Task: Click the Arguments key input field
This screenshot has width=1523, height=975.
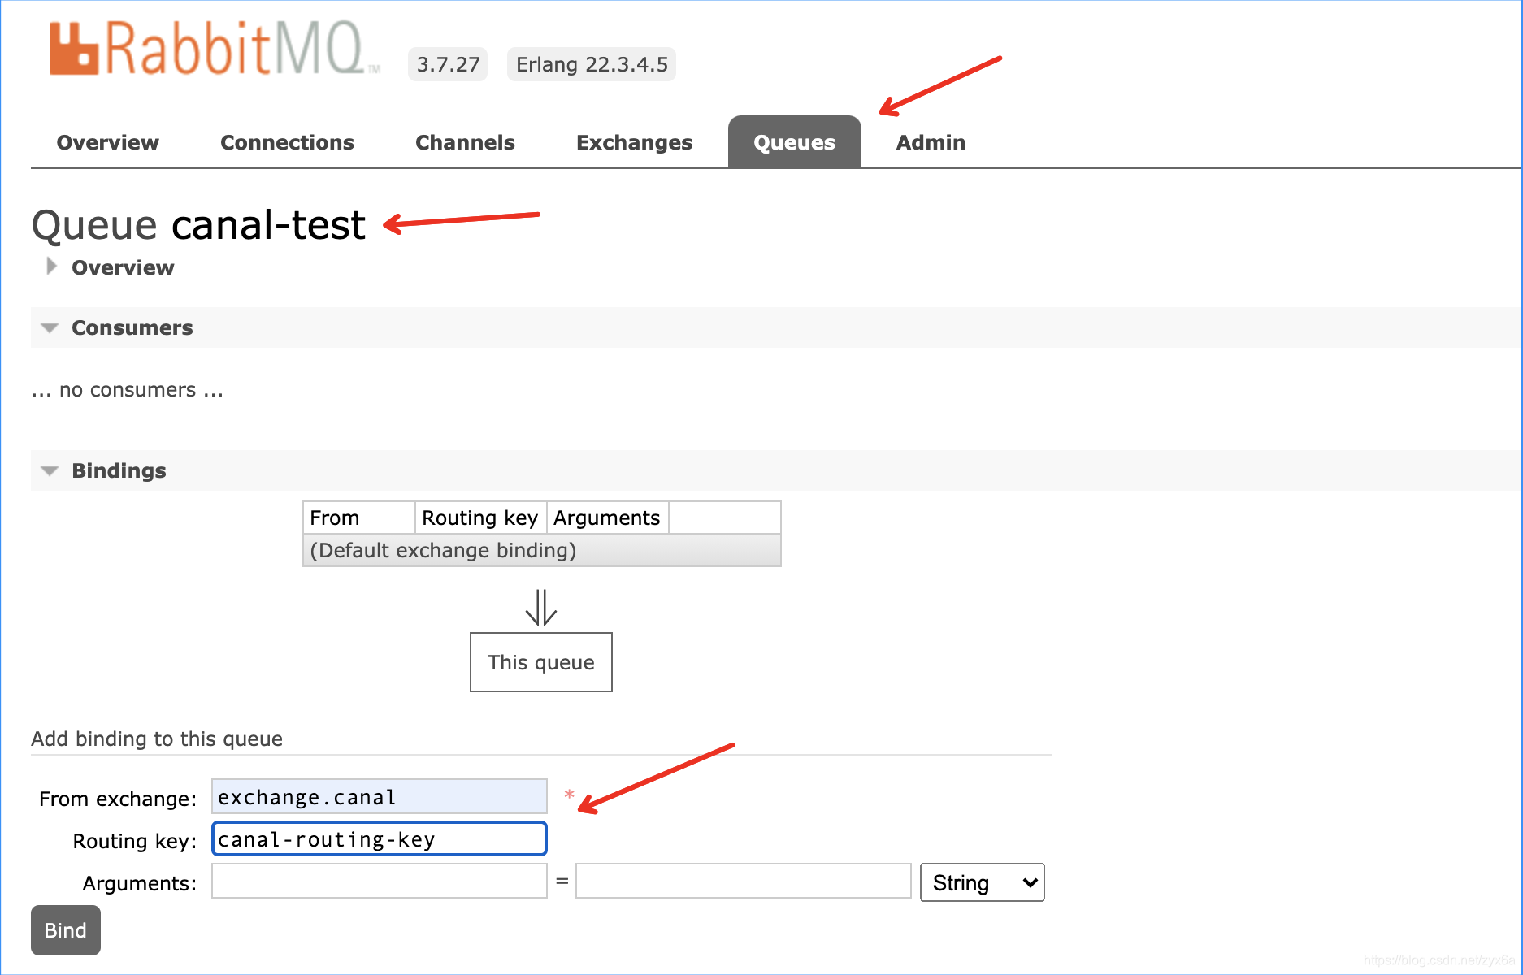Action: 379,882
